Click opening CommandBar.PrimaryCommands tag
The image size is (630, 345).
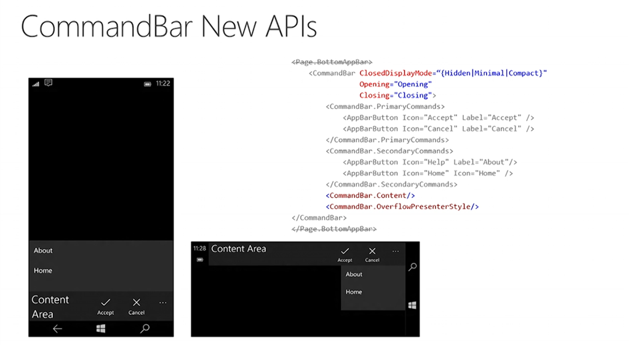[385, 106]
